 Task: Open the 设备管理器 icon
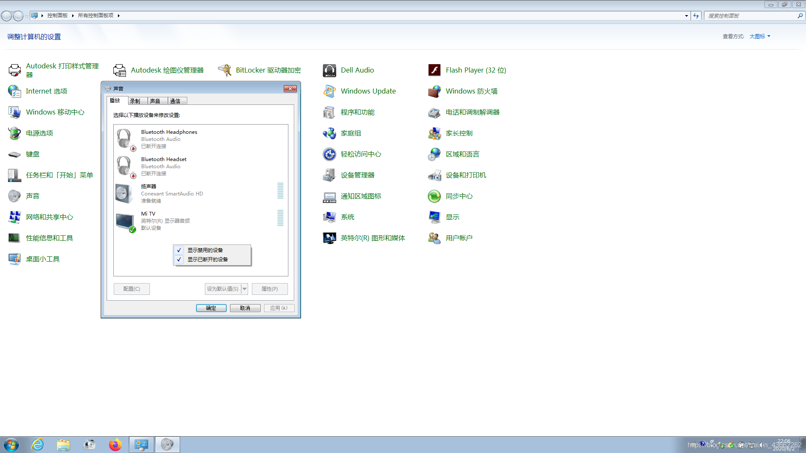point(357,175)
